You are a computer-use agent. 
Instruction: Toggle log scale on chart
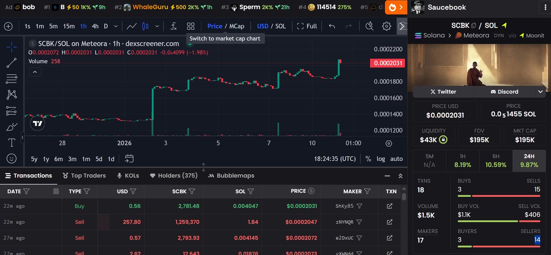coord(381,159)
